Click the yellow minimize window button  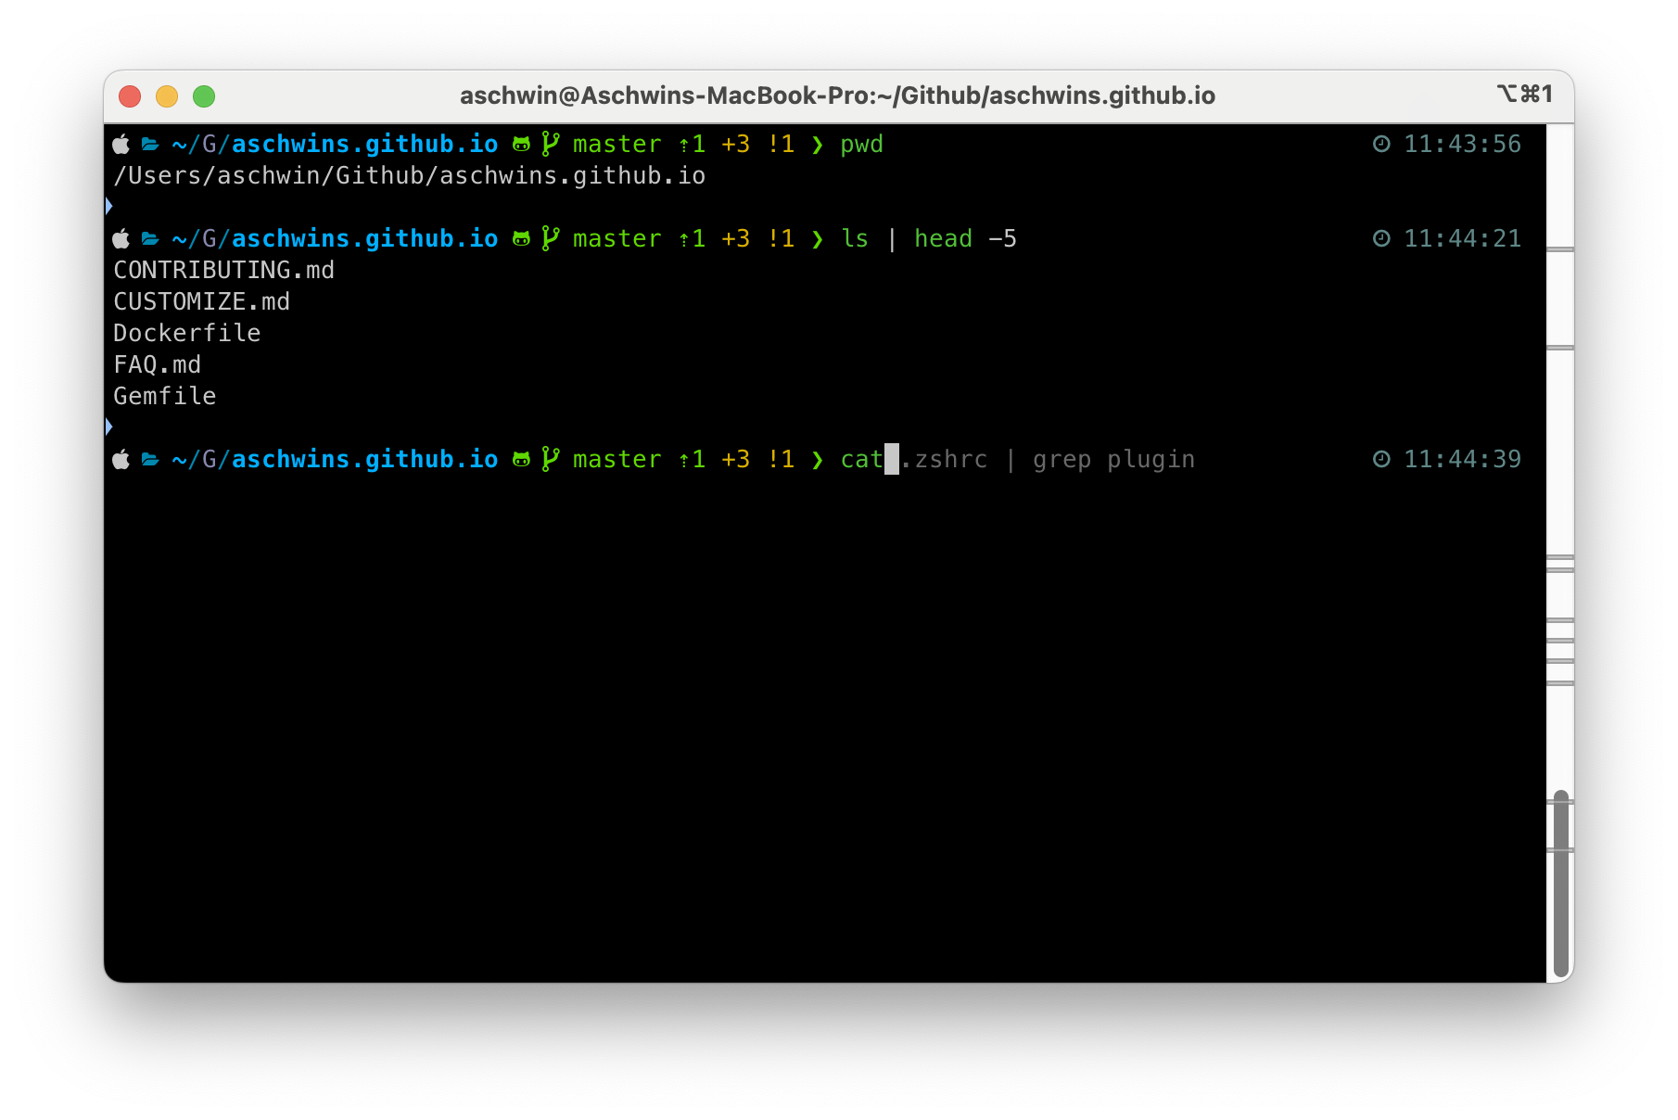pos(167,96)
